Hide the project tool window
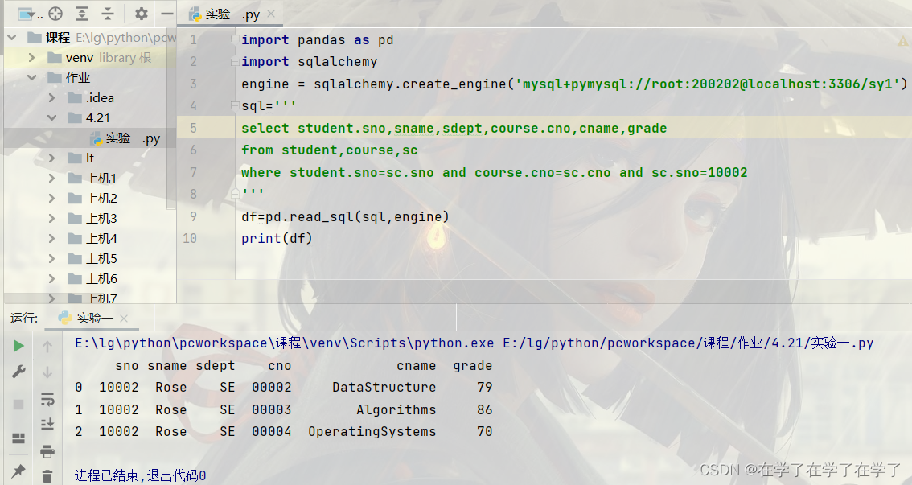 pyautogui.click(x=167, y=14)
